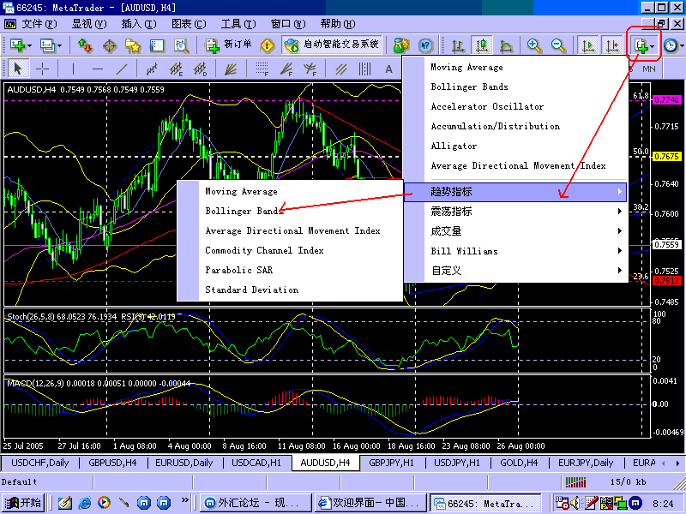
Task: Switch to bar chart display icon
Action: click(459, 45)
